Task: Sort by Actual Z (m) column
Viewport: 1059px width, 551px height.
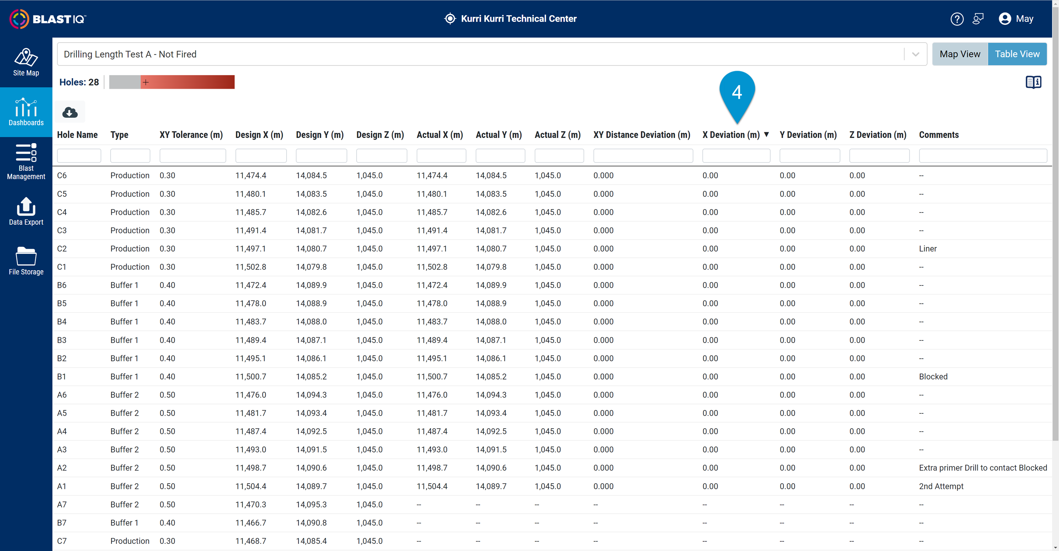Action: pyautogui.click(x=557, y=135)
